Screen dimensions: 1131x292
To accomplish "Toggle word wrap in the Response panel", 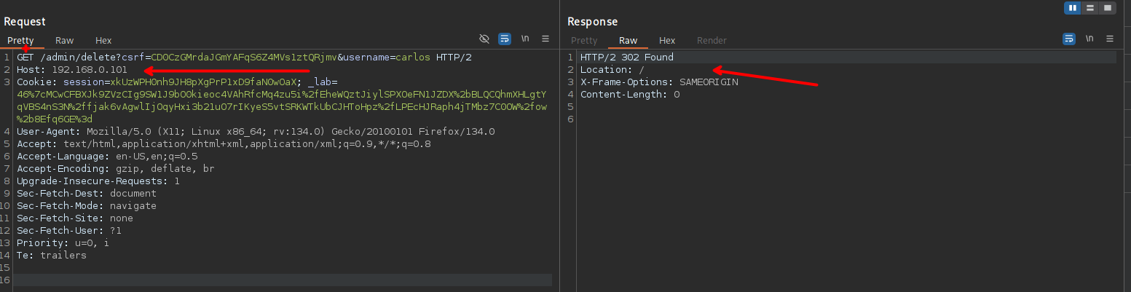I will (1069, 39).
